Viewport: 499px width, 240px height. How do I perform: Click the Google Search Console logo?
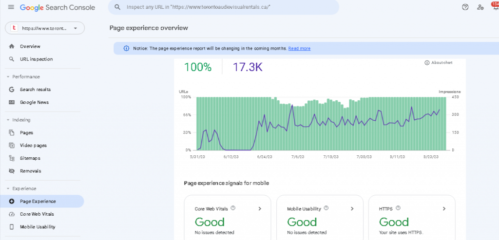click(x=58, y=7)
